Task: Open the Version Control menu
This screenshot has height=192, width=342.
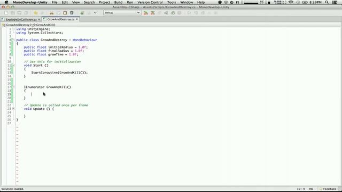Action: (x=150, y=2)
